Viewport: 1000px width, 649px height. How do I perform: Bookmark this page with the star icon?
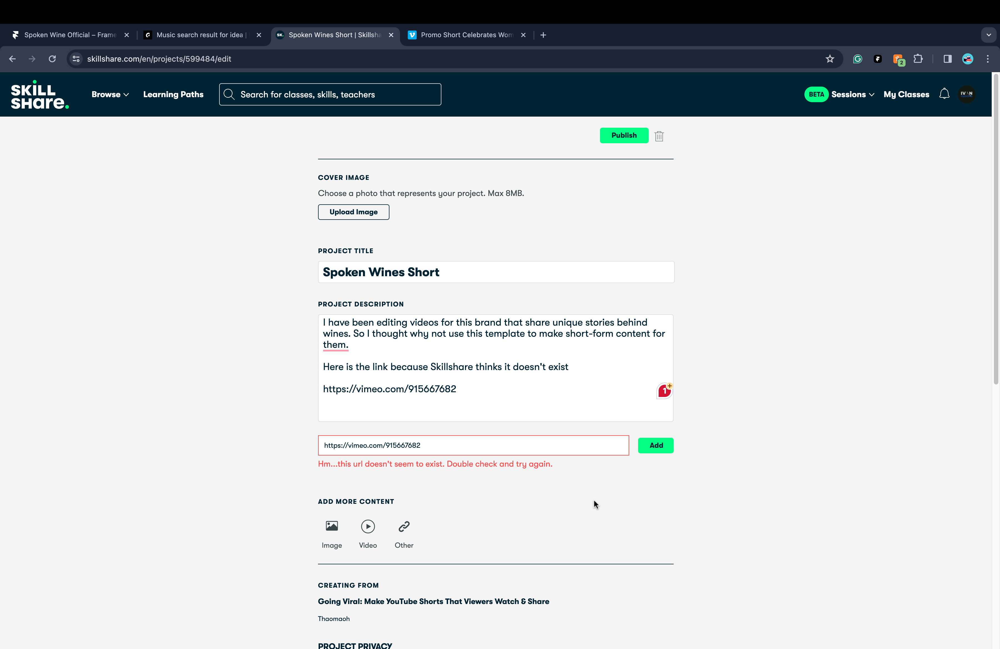tap(829, 59)
